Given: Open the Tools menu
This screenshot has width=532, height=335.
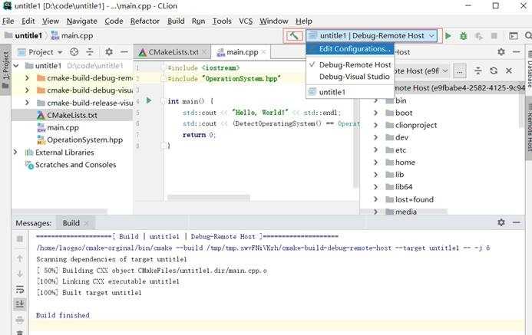Looking at the screenshot, I should (222, 21).
